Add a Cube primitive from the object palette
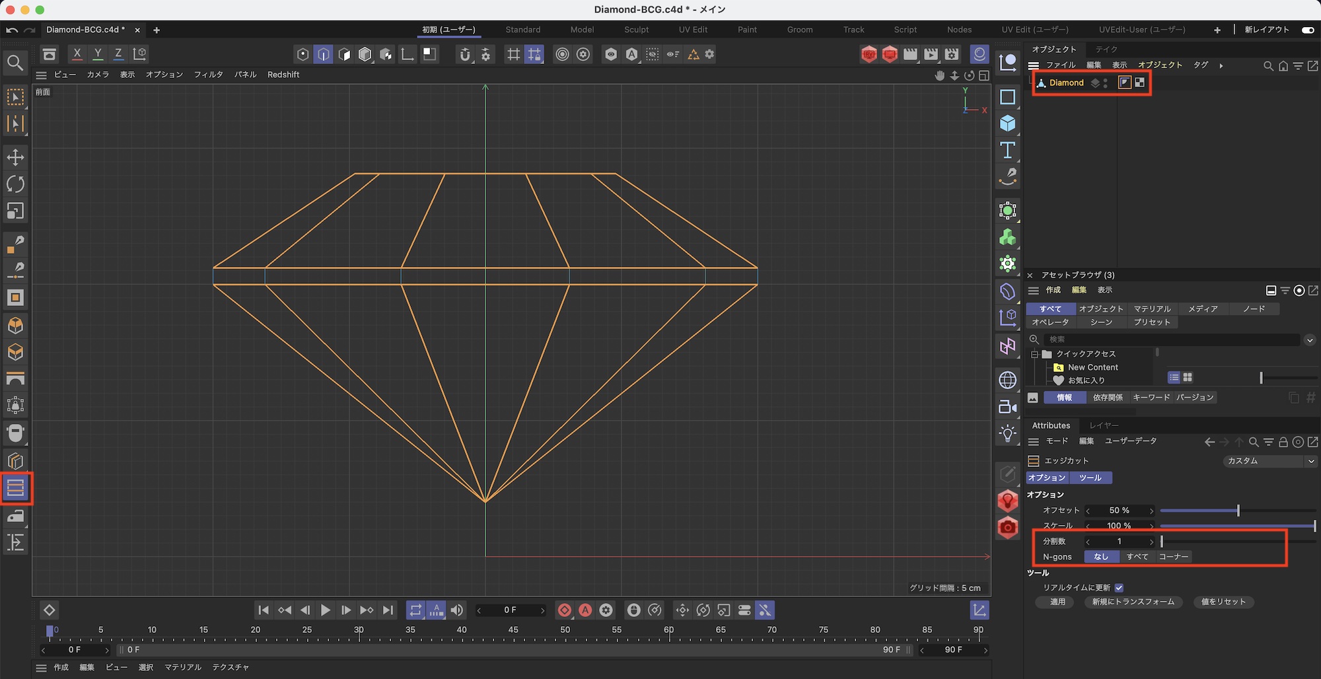 point(1007,124)
